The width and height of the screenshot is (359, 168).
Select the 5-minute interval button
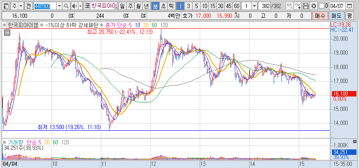(x=196, y=6)
